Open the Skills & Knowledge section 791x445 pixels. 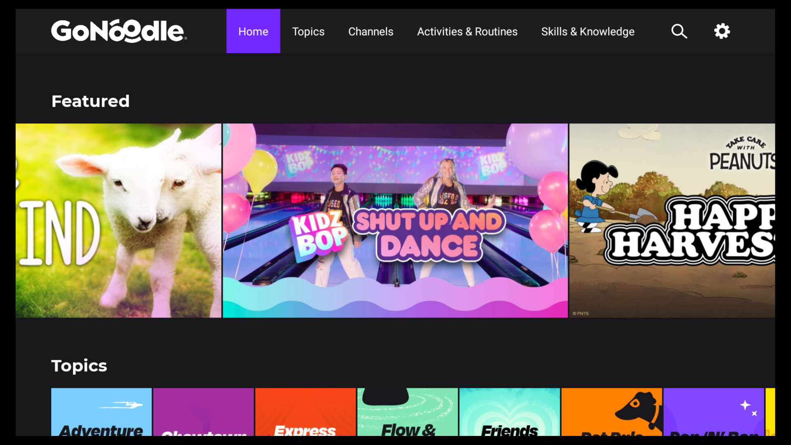tap(587, 31)
